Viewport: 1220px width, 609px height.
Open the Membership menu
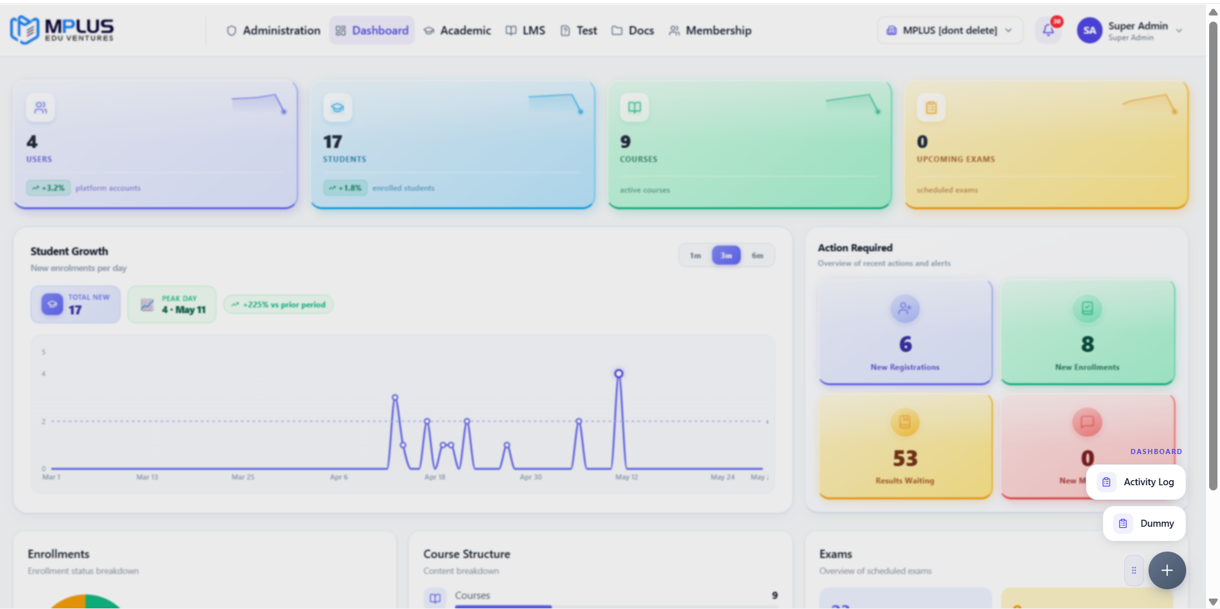[710, 31]
